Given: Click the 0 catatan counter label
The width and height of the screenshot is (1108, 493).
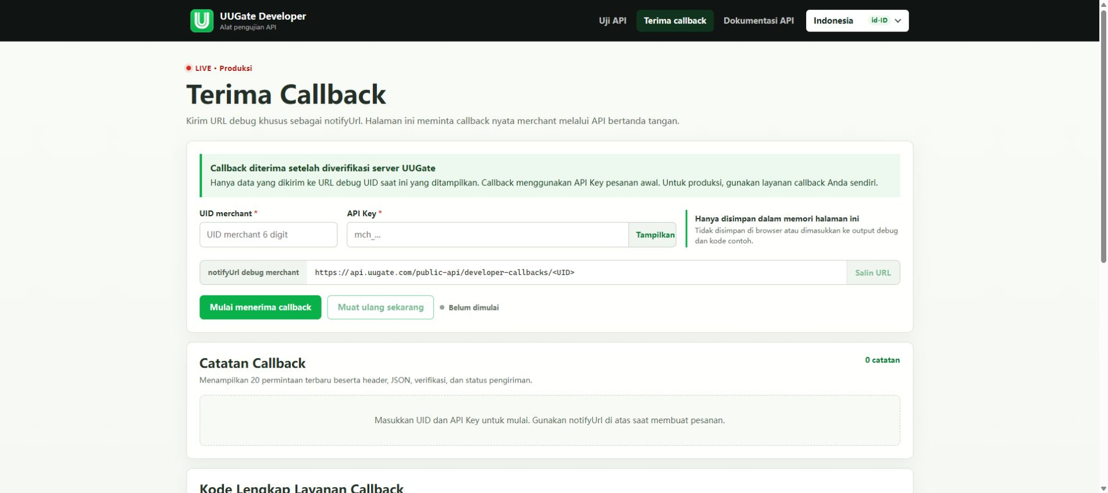Looking at the screenshot, I should [882, 360].
